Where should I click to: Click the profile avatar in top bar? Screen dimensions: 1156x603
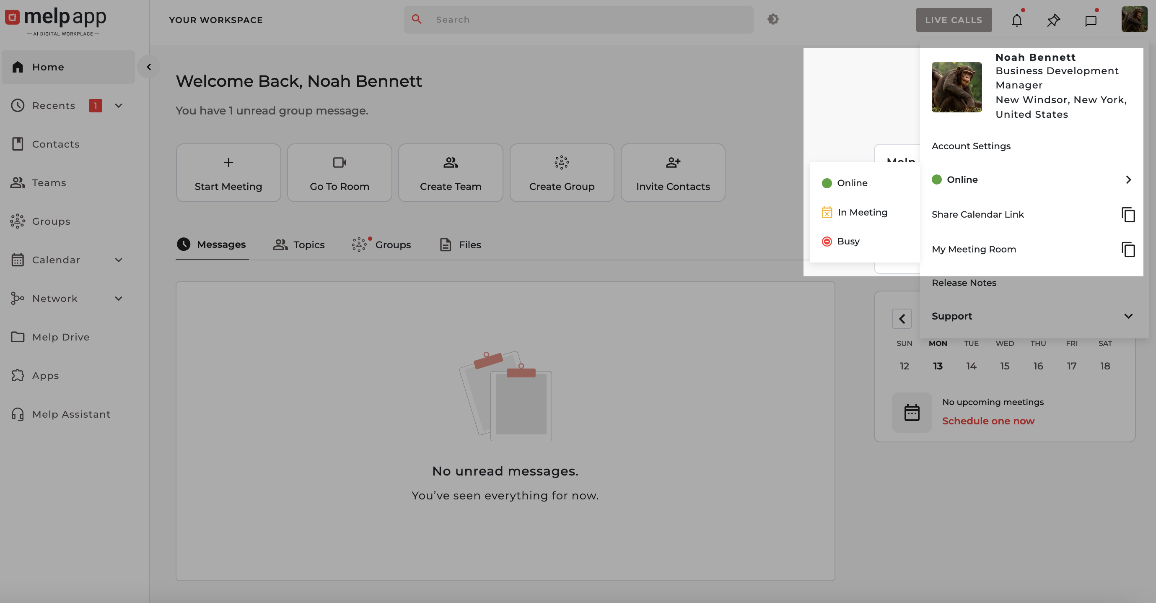[1134, 19]
